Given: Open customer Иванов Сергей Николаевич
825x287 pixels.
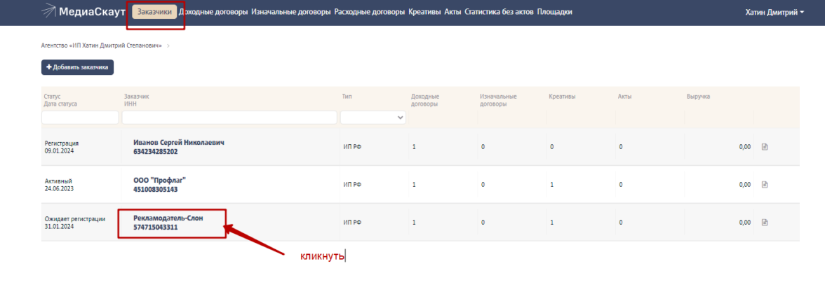Looking at the screenshot, I should tap(179, 143).
